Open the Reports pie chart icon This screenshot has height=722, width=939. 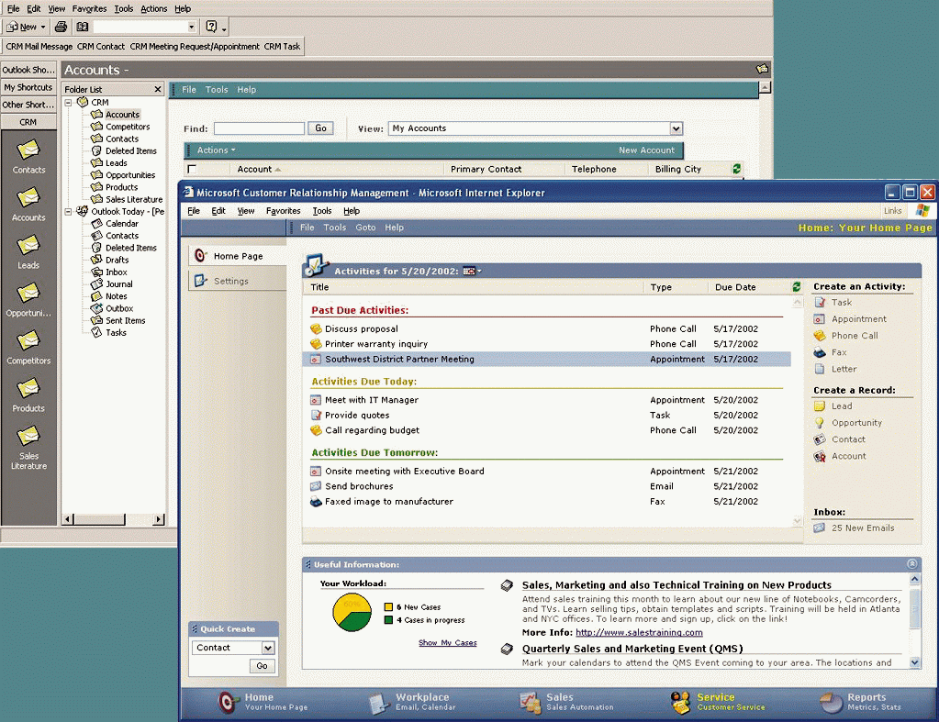(x=832, y=703)
